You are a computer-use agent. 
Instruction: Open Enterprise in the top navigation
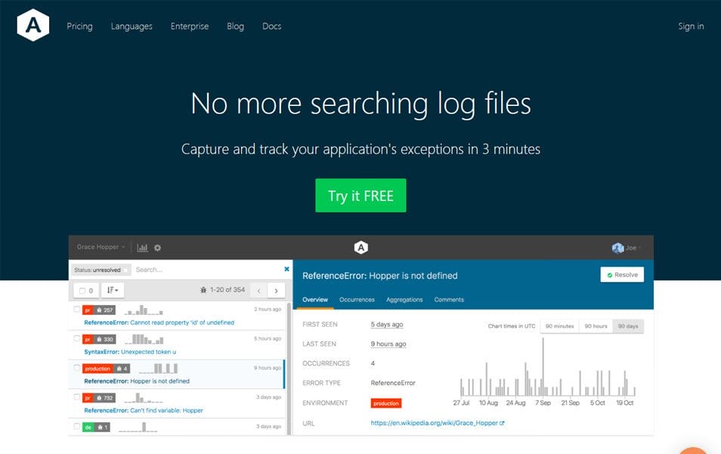point(190,26)
